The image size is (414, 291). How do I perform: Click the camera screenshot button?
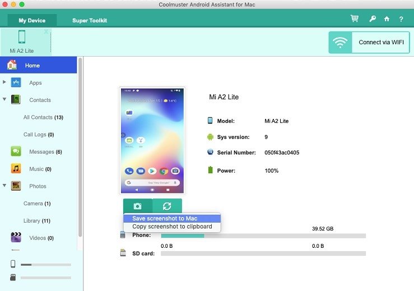[138, 206]
